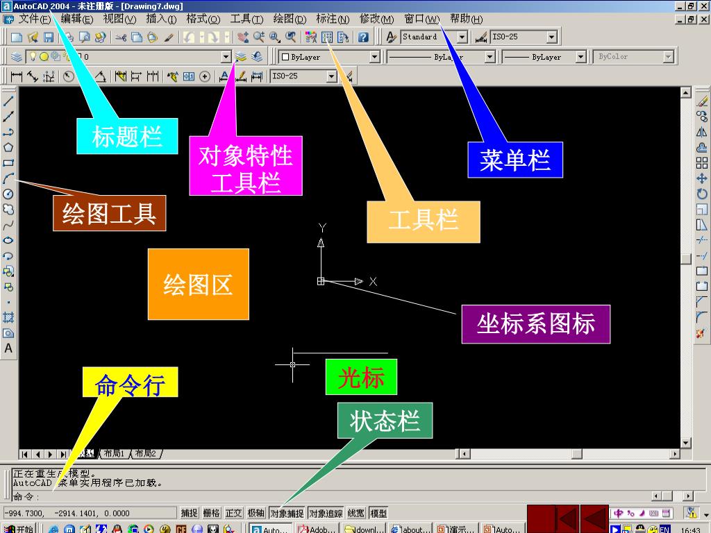Viewport: 711px width, 533px height.
Task: Click the Aligned Dimension icon
Action: 32,76
